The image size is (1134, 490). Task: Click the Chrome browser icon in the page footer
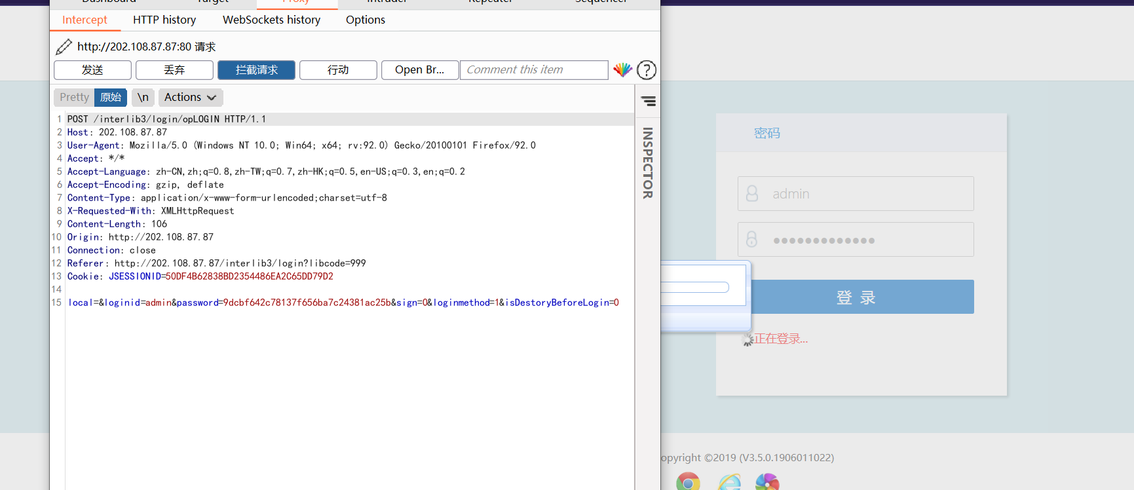688,482
